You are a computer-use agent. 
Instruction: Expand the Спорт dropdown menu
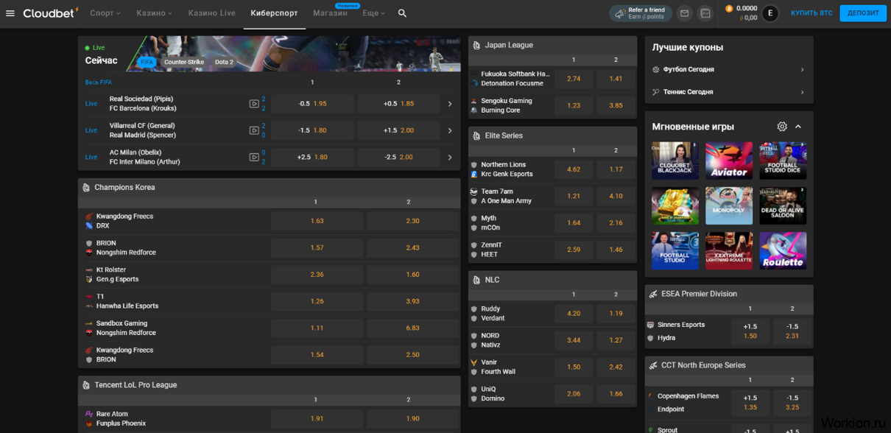click(105, 13)
